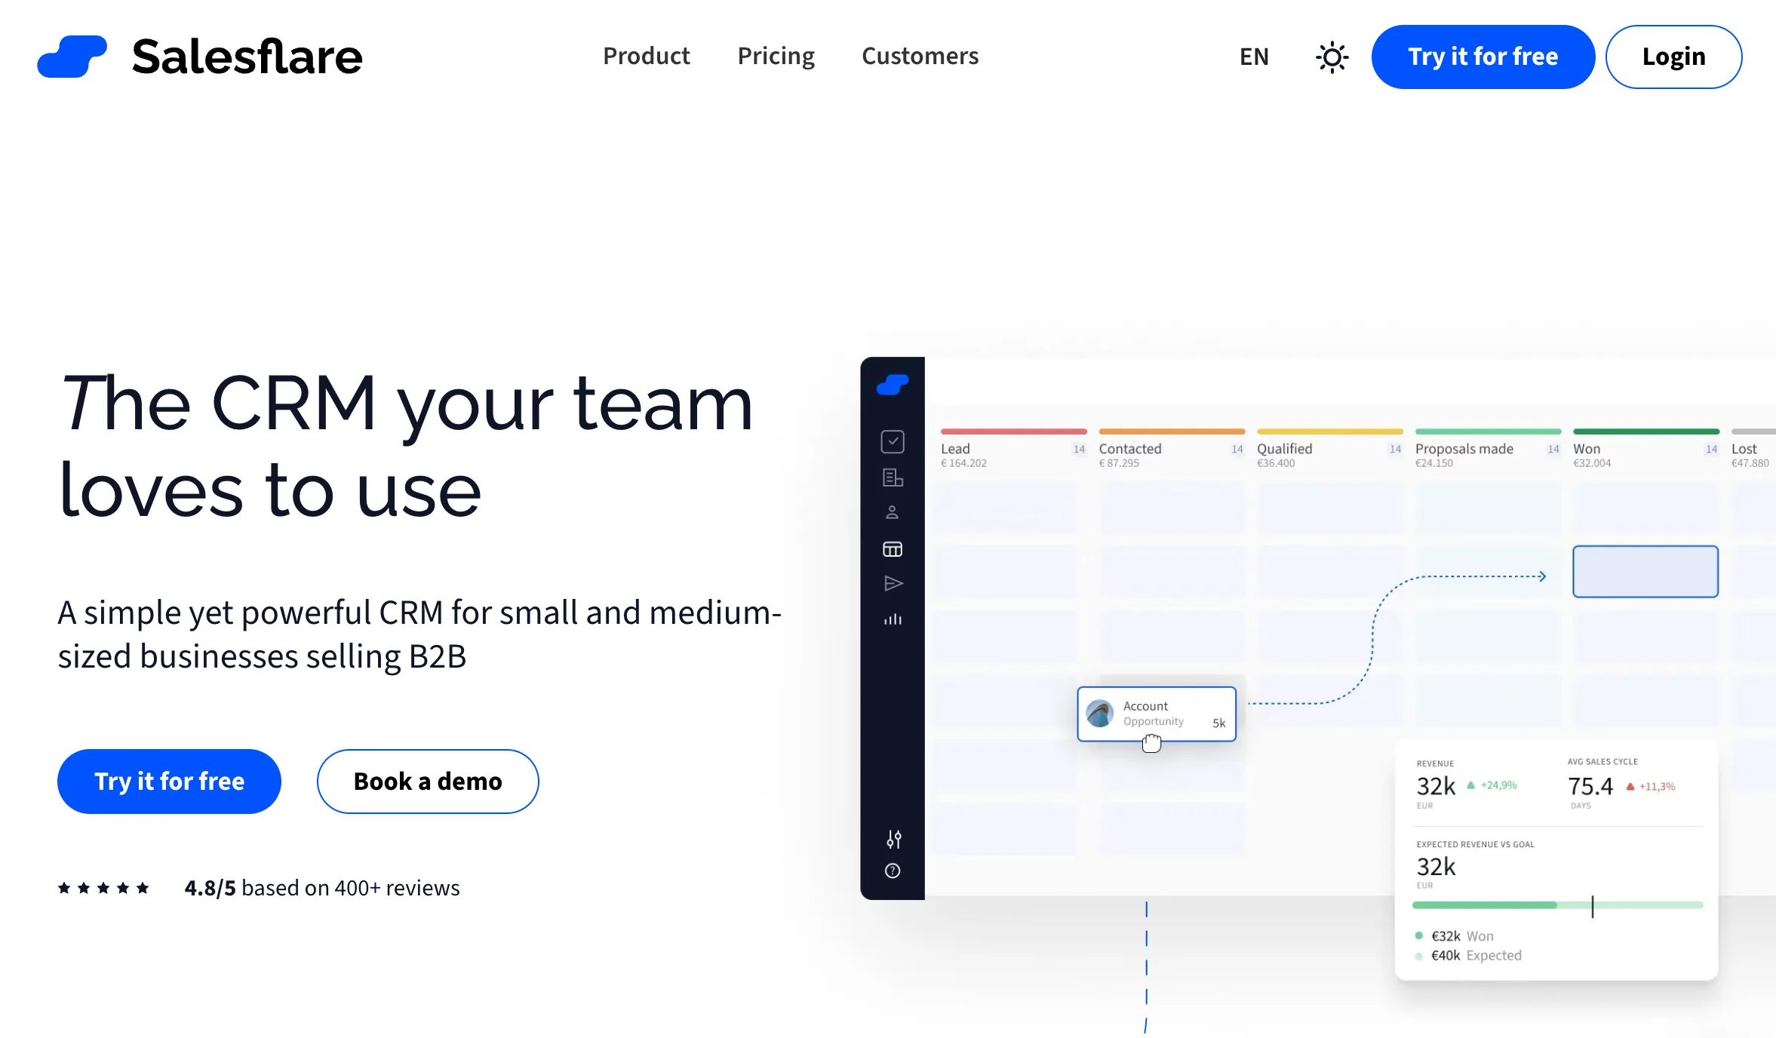Click the expected revenue vs goal progress bar
The image size is (1776, 1038).
point(1557,905)
